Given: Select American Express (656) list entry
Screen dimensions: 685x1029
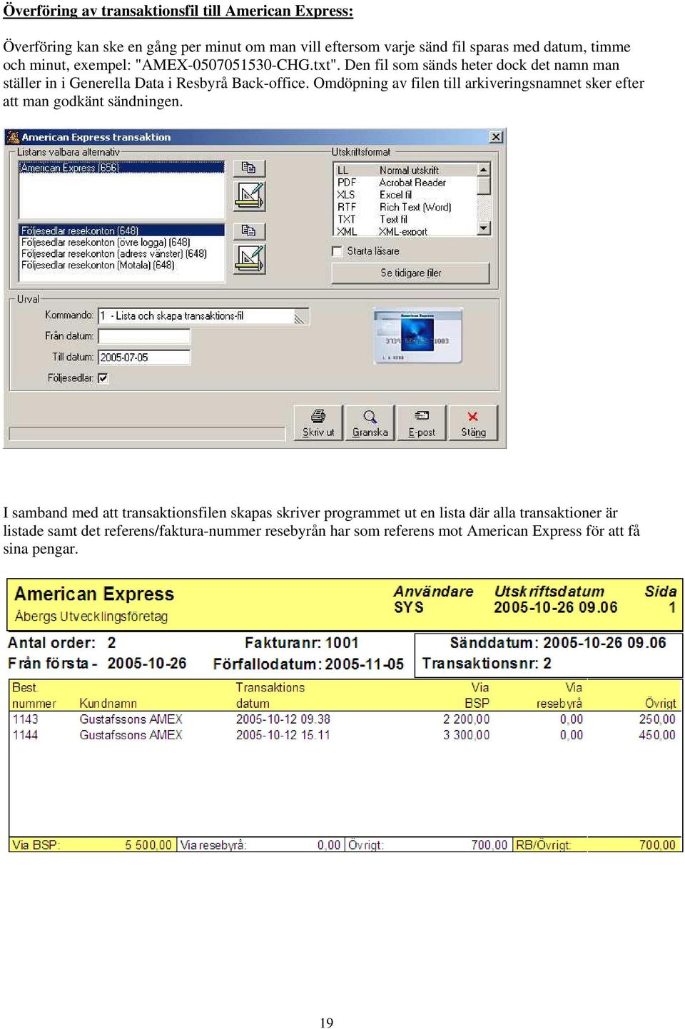Looking at the screenshot, I should coord(121,168).
